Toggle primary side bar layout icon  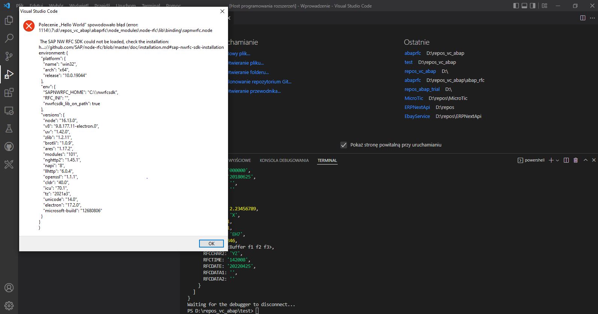coord(516,6)
